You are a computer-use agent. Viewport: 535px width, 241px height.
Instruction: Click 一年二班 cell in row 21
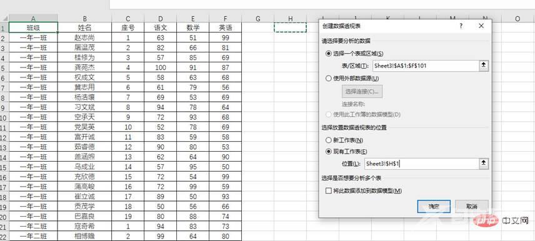[x=33, y=227]
